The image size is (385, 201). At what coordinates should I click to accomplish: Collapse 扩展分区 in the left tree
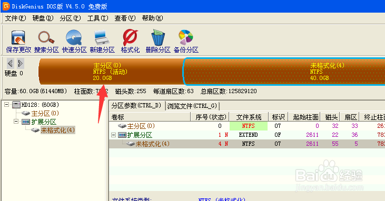tap(16, 122)
